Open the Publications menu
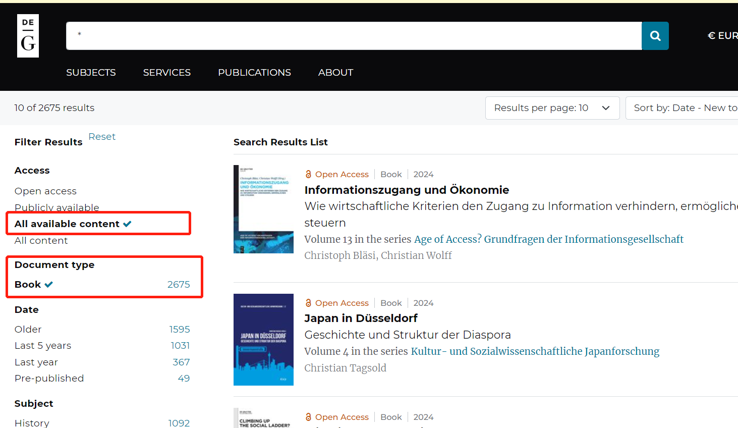Viewport: 738px width, 428px height. click(x=254, y=73)
